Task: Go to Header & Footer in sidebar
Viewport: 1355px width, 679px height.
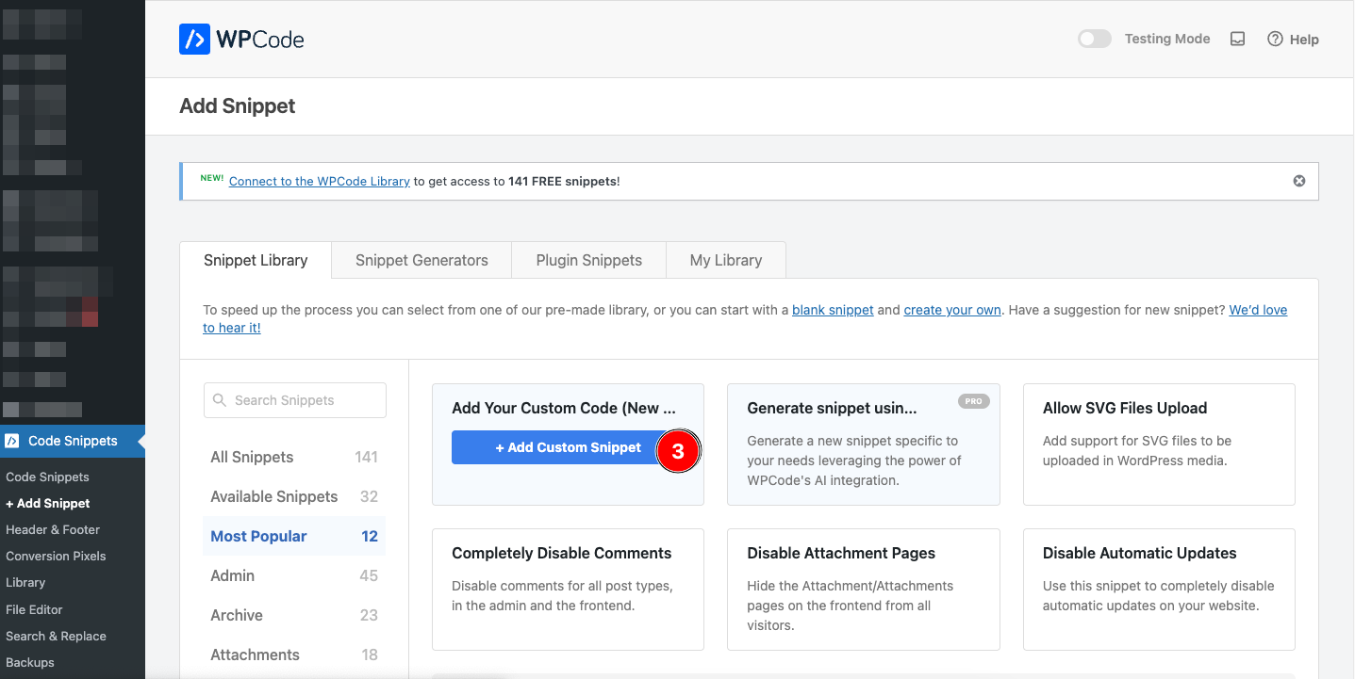Action: point(53,529)
